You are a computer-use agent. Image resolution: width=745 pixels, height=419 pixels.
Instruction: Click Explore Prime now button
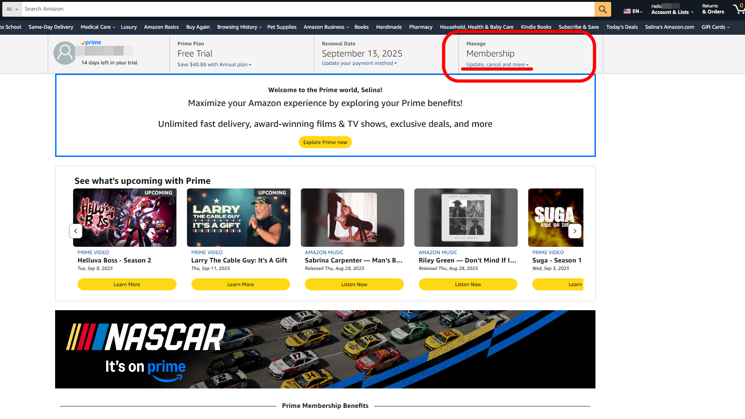point(325,142)
